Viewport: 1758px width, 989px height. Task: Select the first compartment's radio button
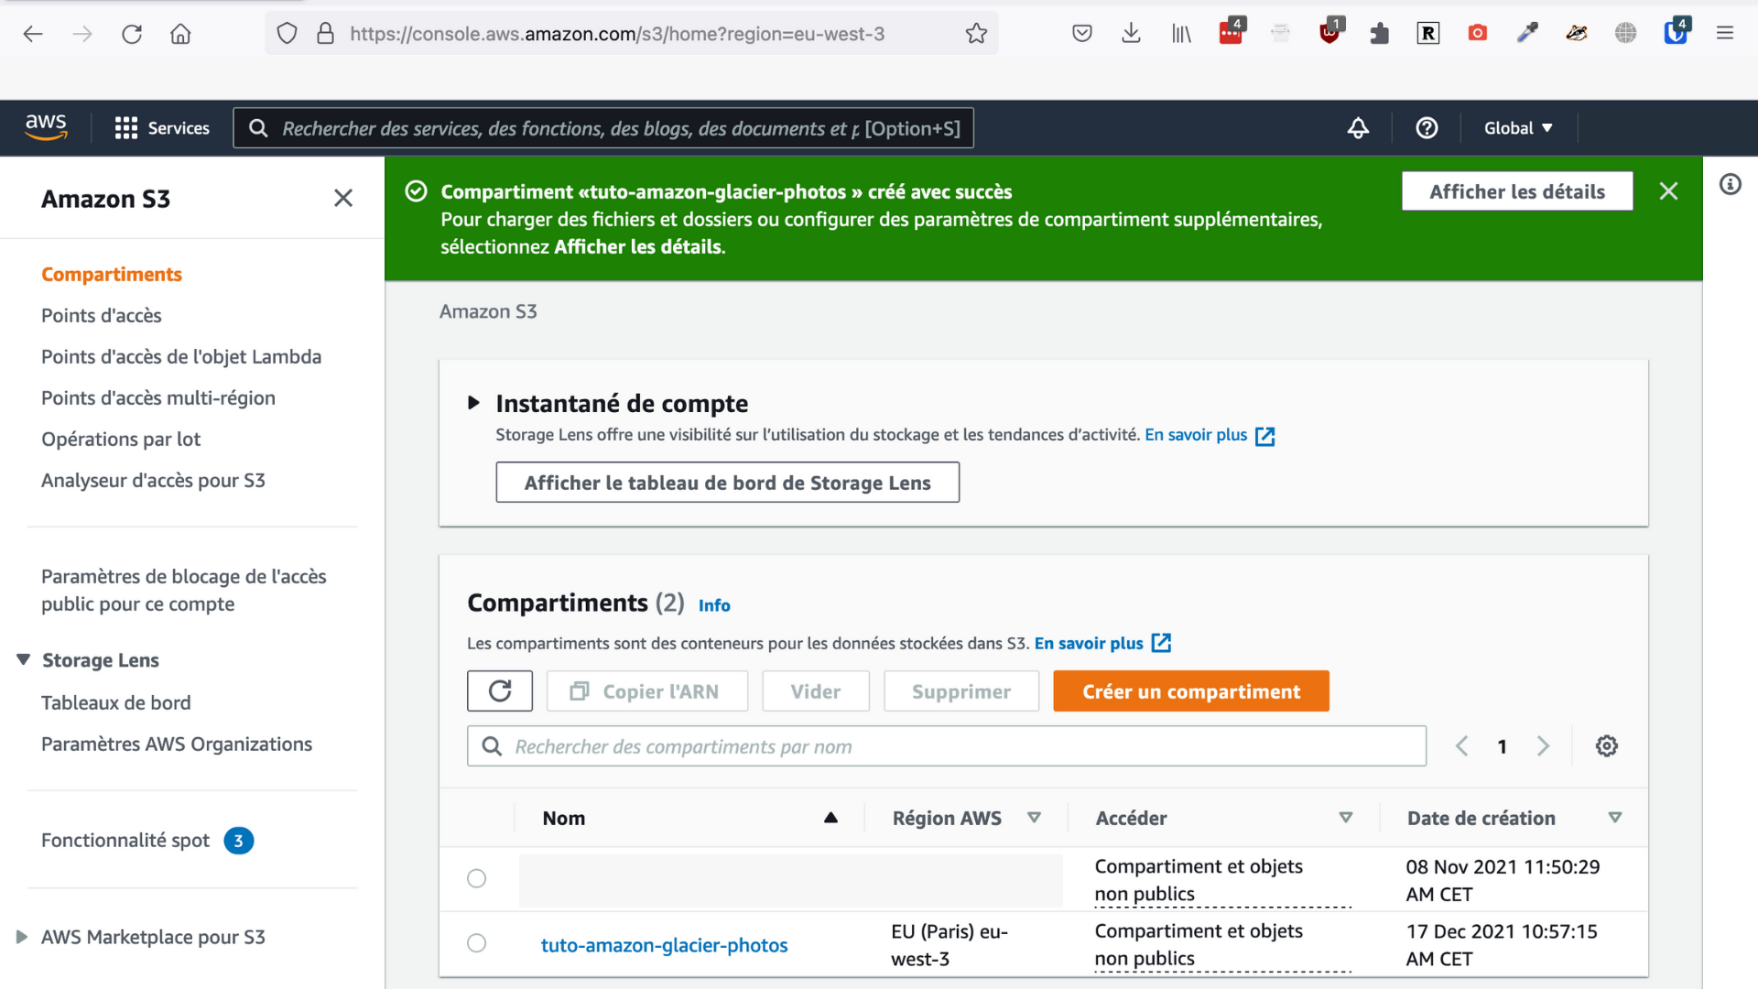[477, 878]
